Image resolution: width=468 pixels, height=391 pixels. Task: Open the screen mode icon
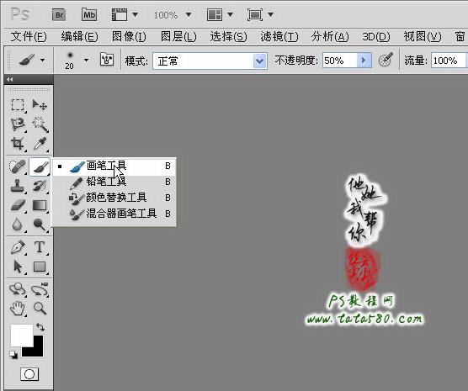pyautogui.click(x=255, y=14)
